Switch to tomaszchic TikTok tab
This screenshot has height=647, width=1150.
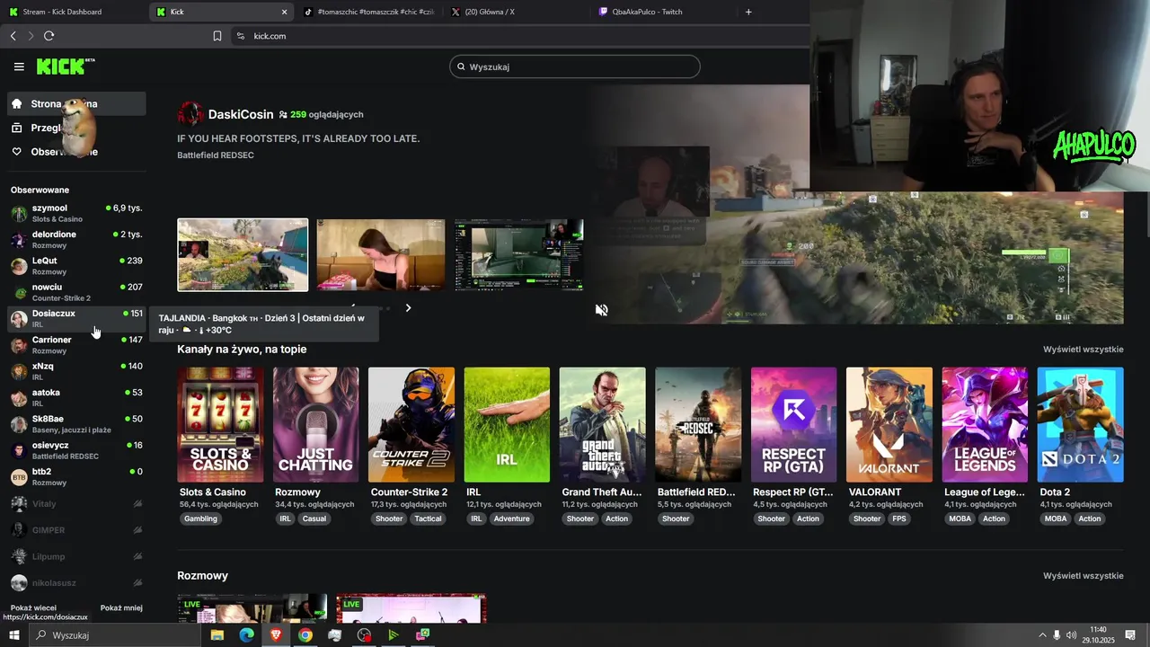[368, 12]
